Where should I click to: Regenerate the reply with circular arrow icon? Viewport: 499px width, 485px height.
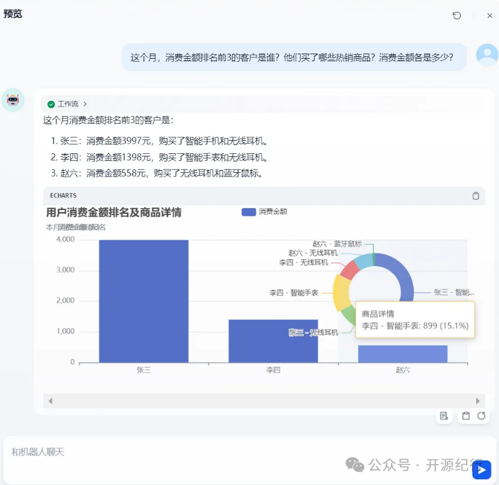(x=481, y=416)
